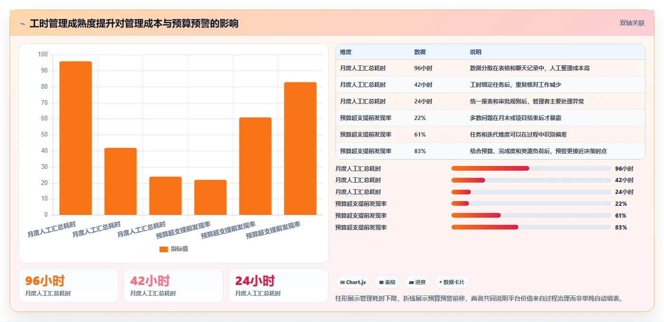Click the 说明 column header

coord(476,52)
